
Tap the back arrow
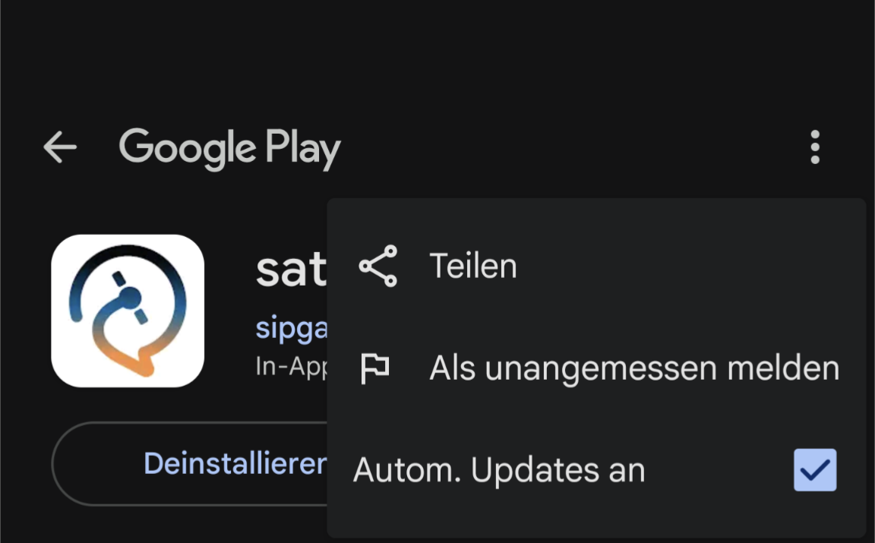tap(60, 147)
